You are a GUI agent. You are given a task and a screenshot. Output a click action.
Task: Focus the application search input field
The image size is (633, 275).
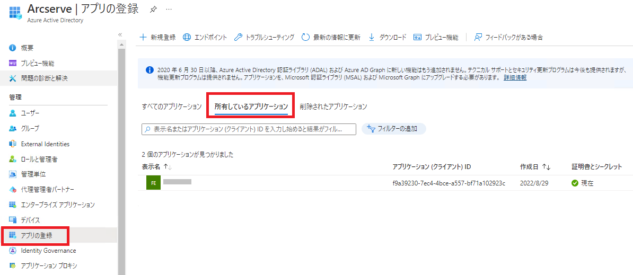[x=249, y=129]
